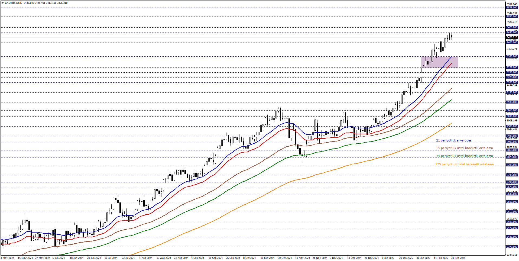Click the 3009.196 price scale value
The height and width of the screenshot is (261, 519).
(x=512, y=121)
